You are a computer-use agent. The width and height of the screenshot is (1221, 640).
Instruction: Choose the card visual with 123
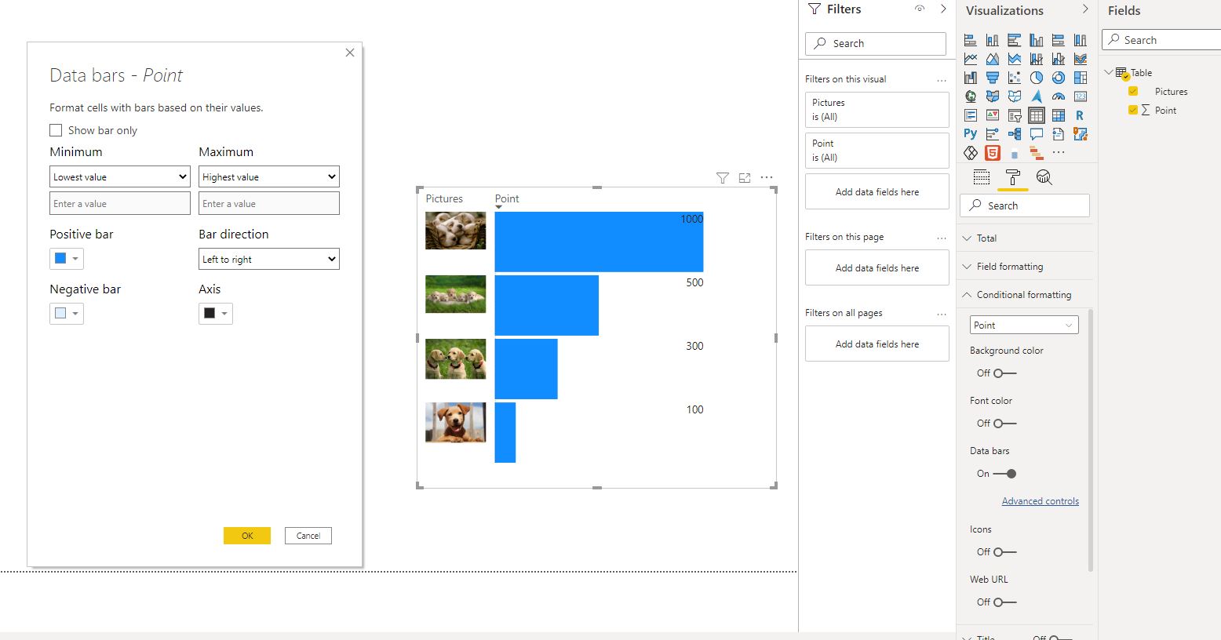pos(1081,96)
